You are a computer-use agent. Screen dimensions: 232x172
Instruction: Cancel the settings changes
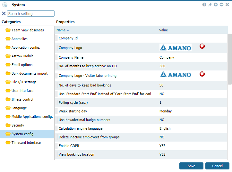[217, 166]
